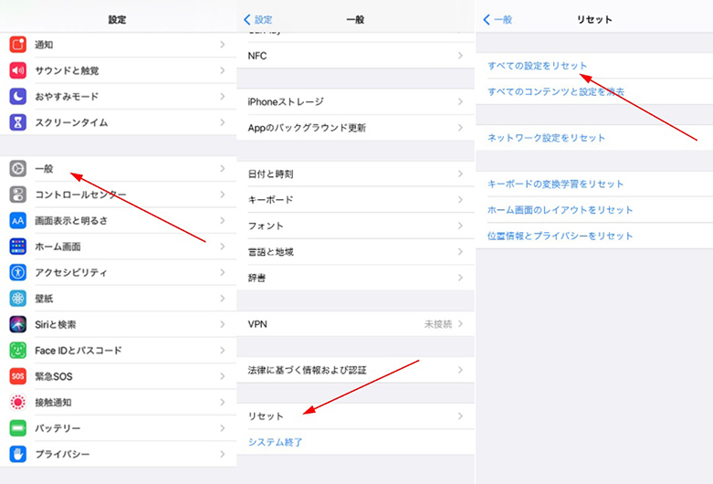Tap the アクセシビリティ icon
Screen dimensions: 713x484
tap(17, 272)
